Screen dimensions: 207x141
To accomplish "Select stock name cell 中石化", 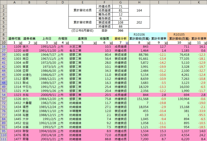I will [x=29, y=87].
